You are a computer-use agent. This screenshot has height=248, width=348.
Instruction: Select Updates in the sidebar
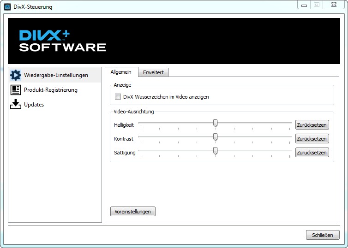tap(55, 104)
